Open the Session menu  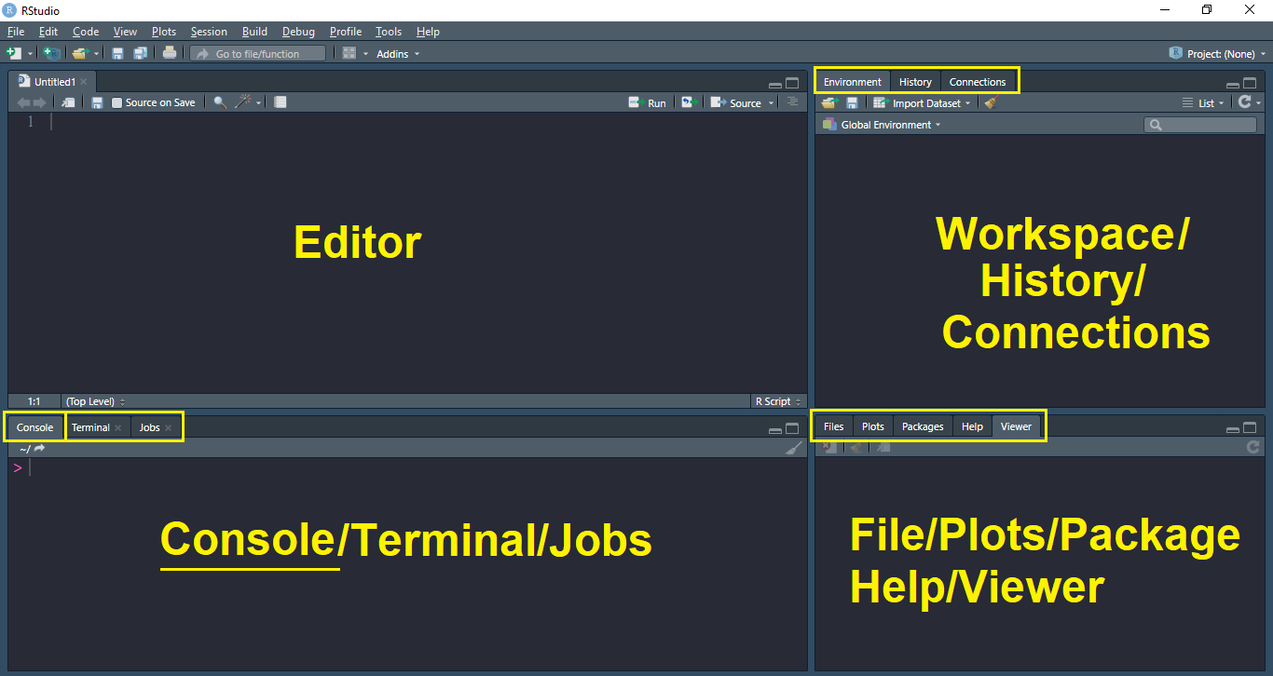coord(209,32)
